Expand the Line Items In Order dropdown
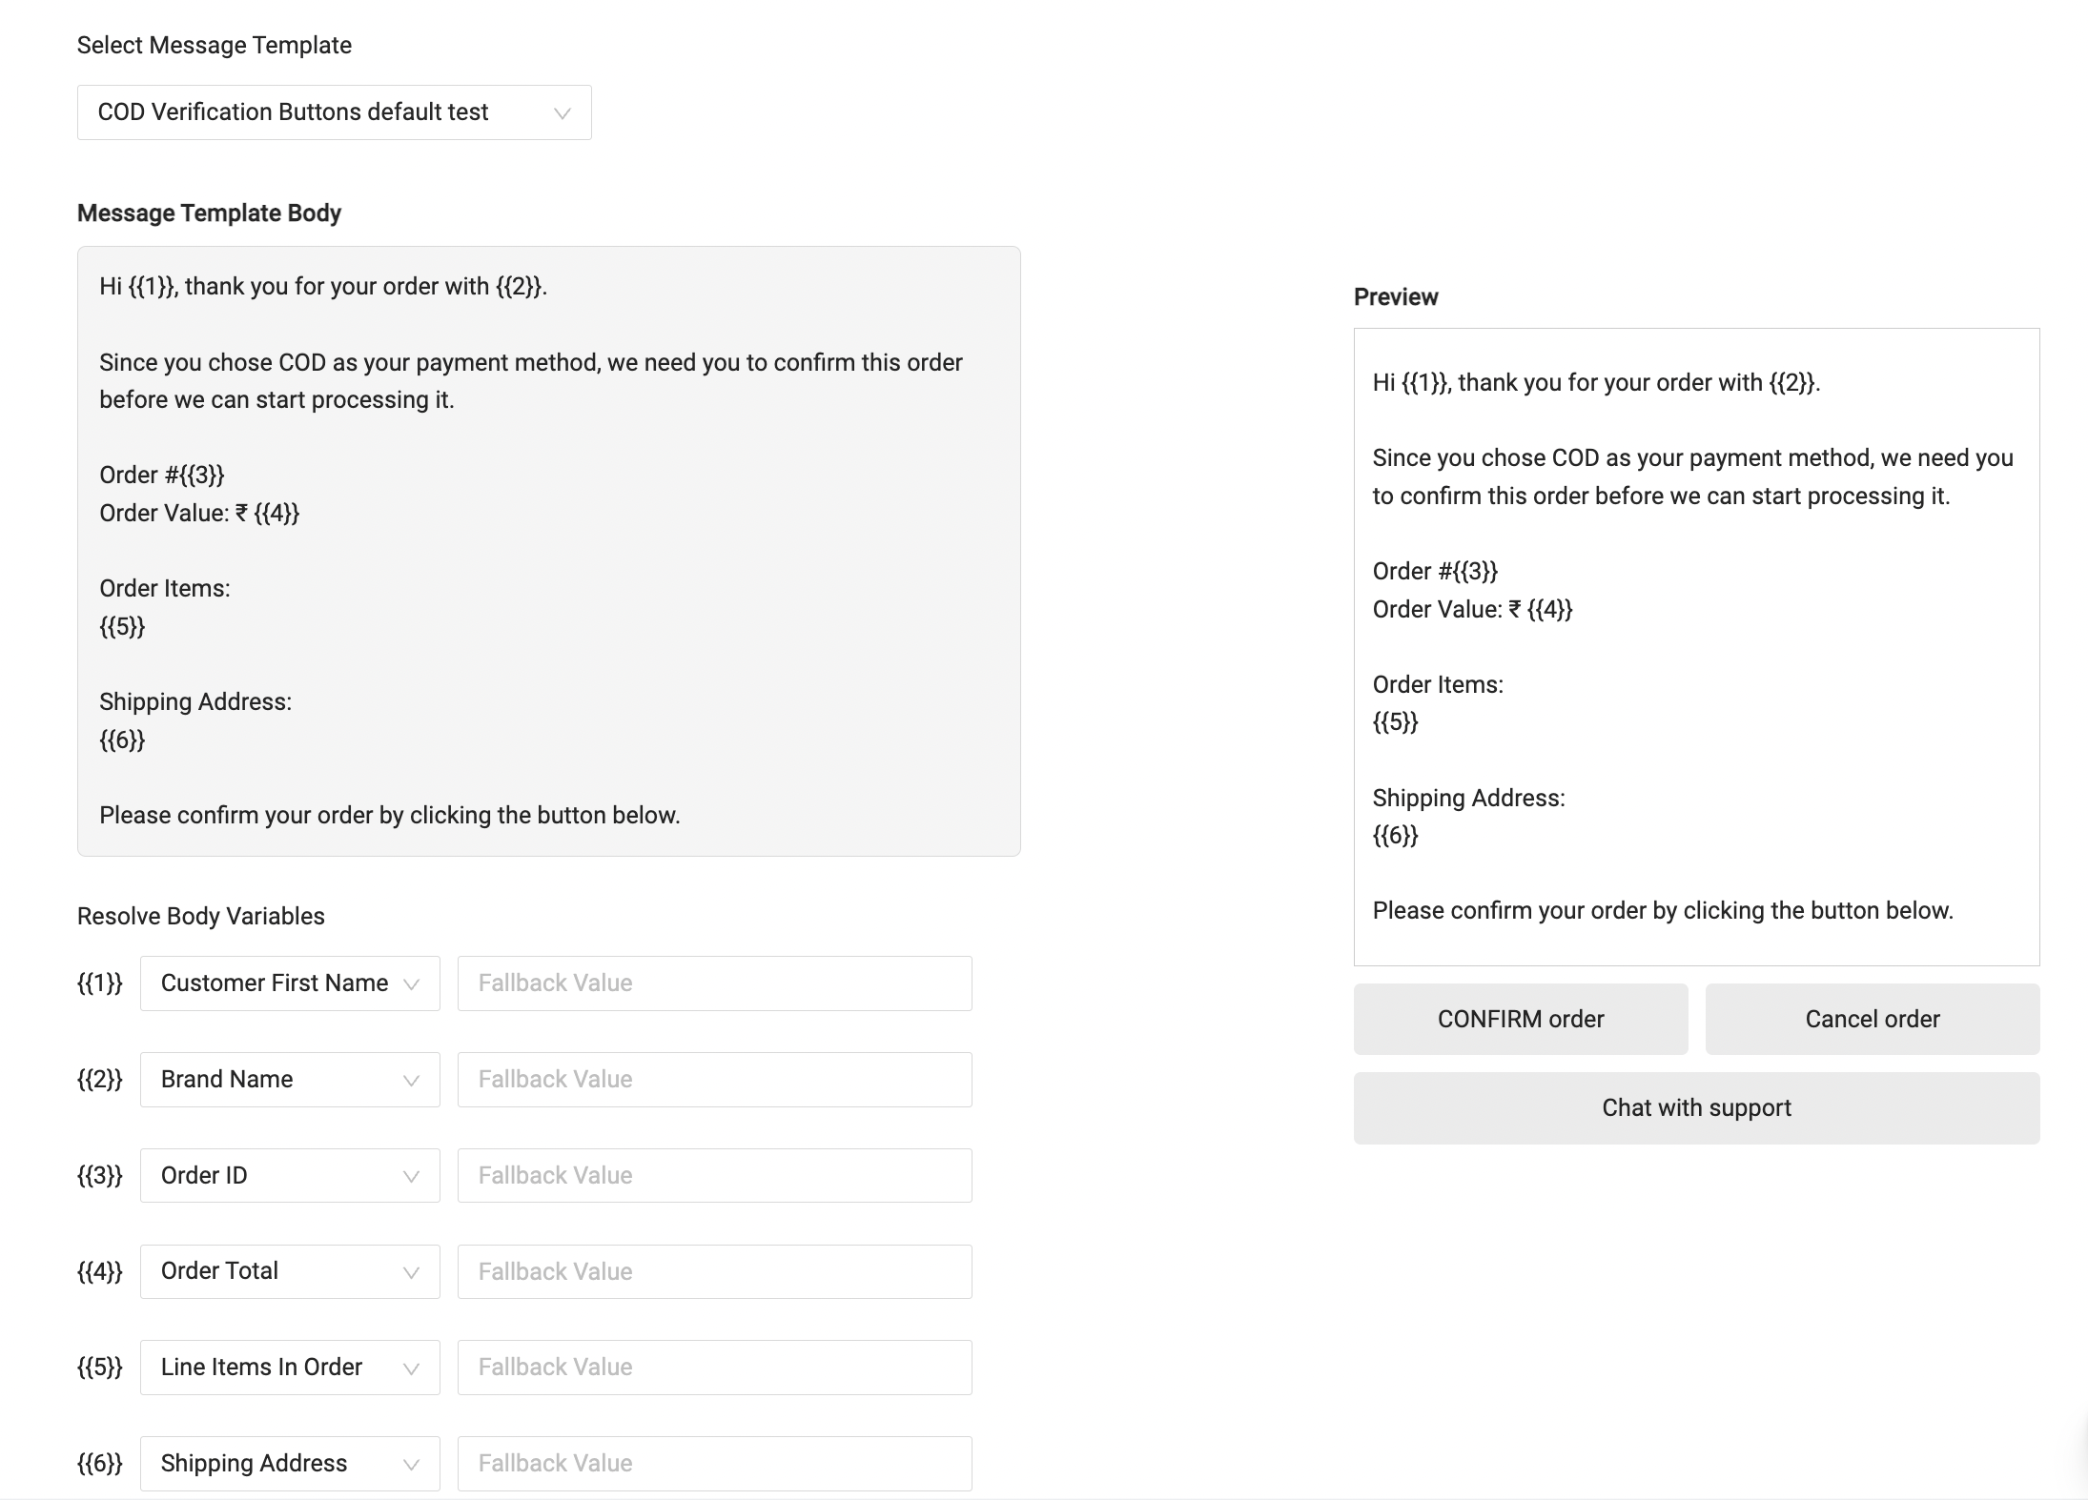2088x1500 pixels. pos(289,1367)
